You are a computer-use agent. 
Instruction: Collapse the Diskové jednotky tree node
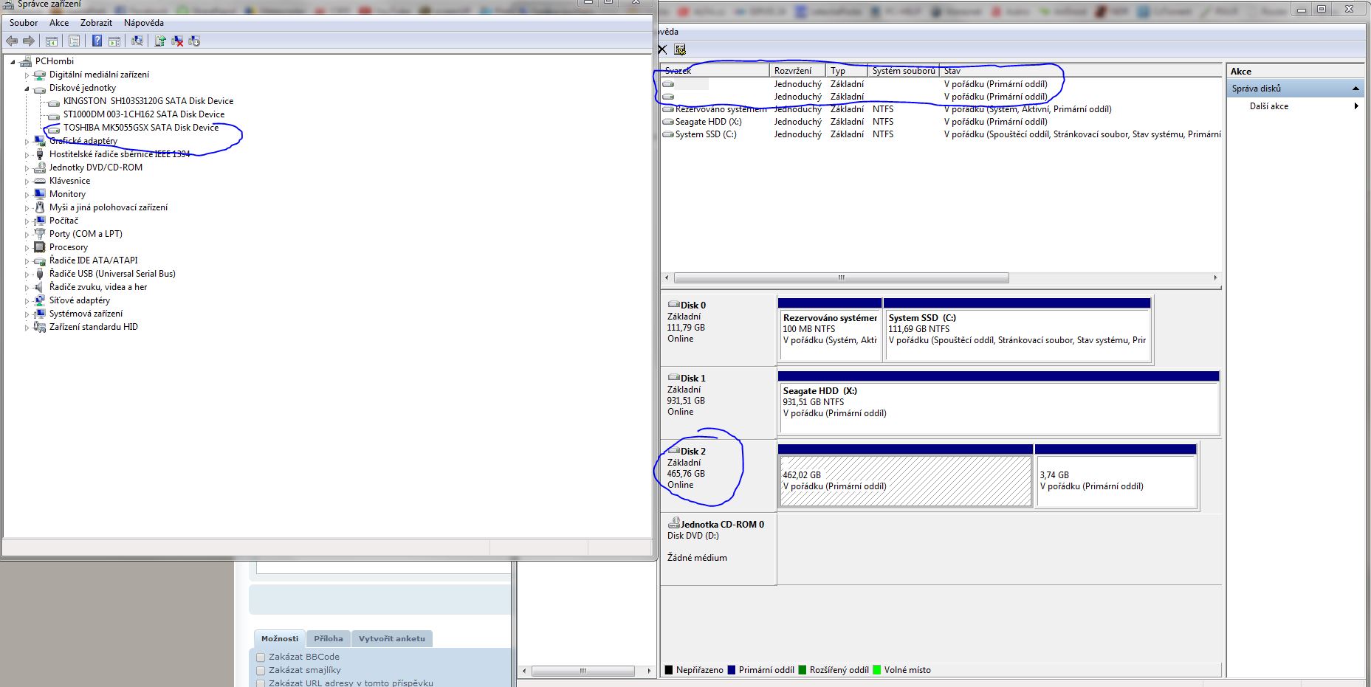coord(27,89)
